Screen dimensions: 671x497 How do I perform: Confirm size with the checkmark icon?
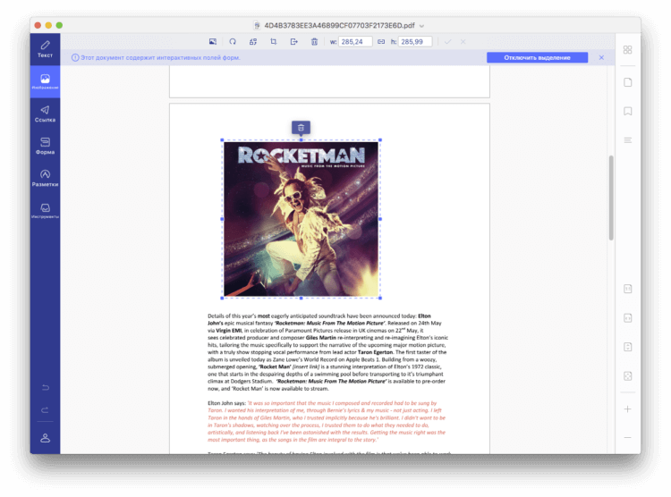[x=447, y=41]
